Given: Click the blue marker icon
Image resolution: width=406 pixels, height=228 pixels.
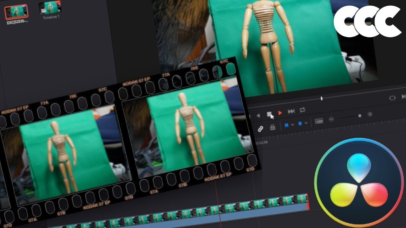Looking at the screenshot, I should 300,124.
